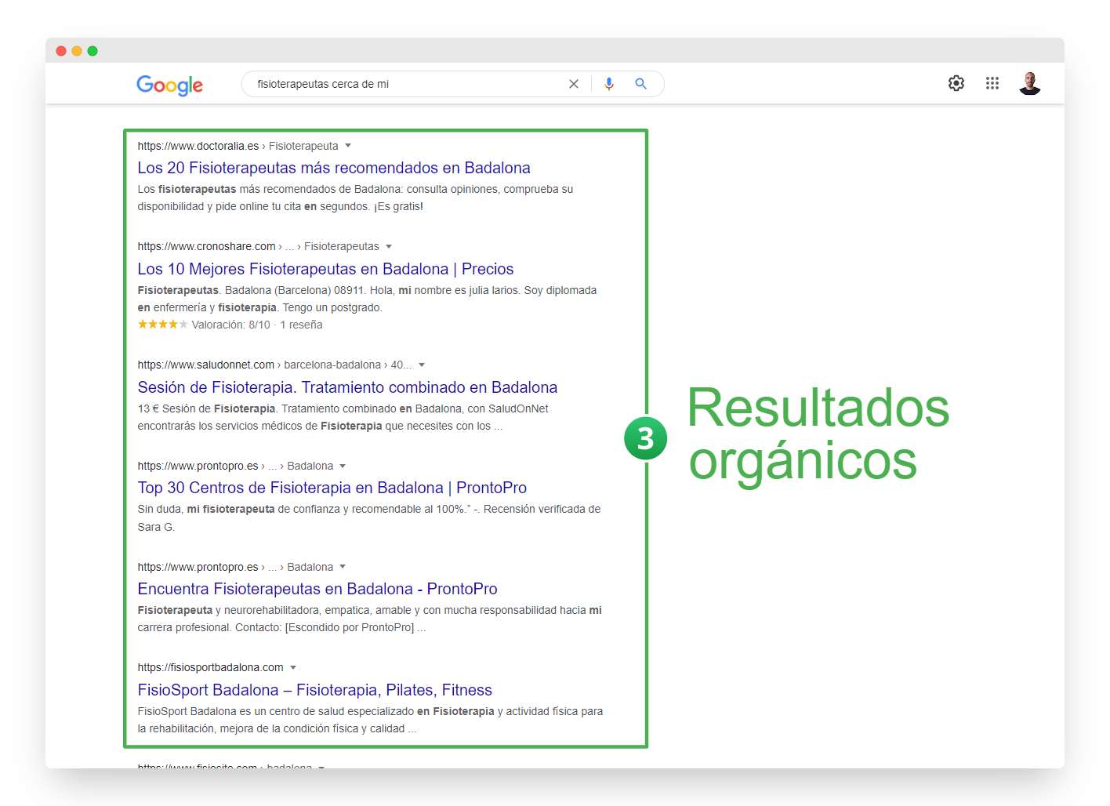The width and height of the screenshot is (1110, 806).
Task: Start voice search with the microphone icon
Action: click(609, 84)
